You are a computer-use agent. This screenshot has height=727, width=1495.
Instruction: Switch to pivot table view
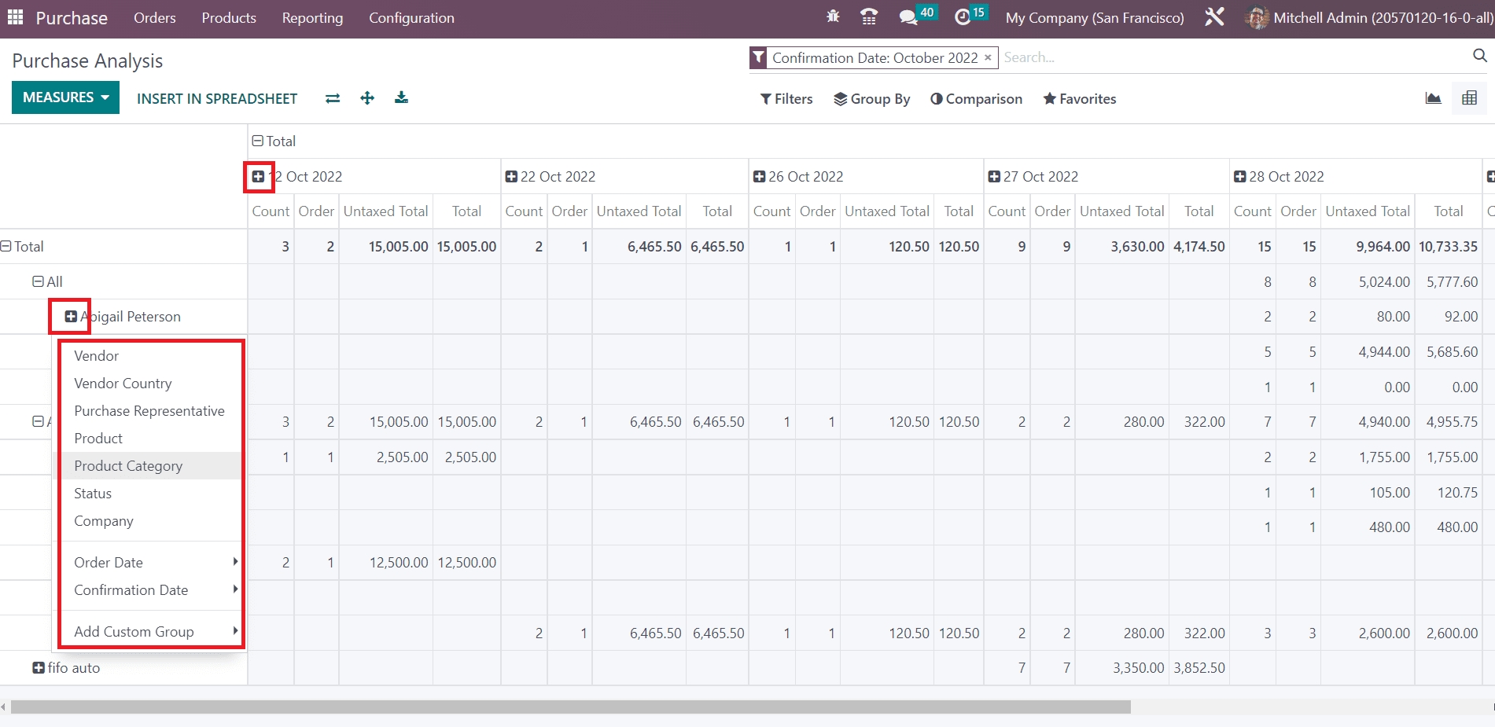1469,98
